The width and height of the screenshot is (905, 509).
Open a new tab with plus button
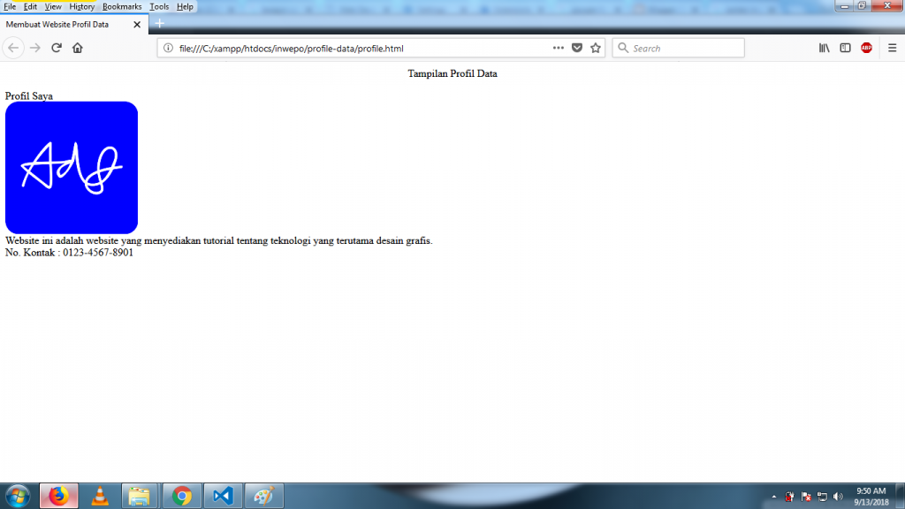[160, 24]
